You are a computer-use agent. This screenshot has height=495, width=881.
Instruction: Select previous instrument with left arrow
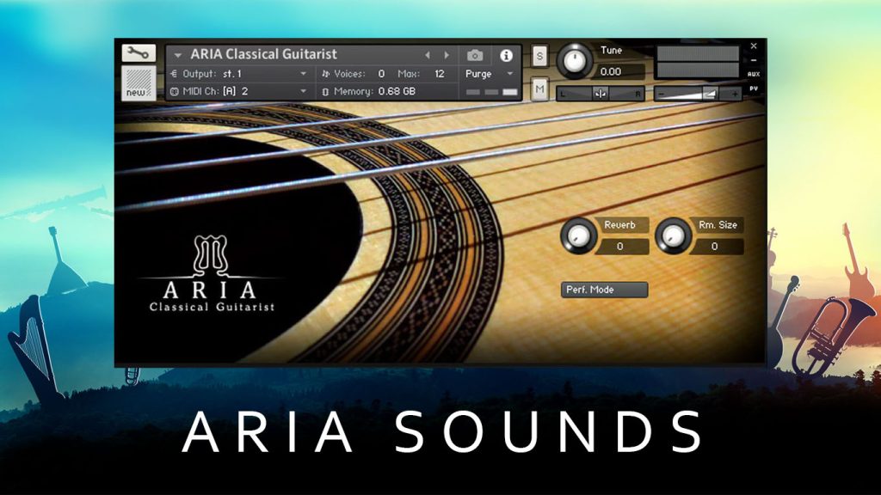point(428,55)
